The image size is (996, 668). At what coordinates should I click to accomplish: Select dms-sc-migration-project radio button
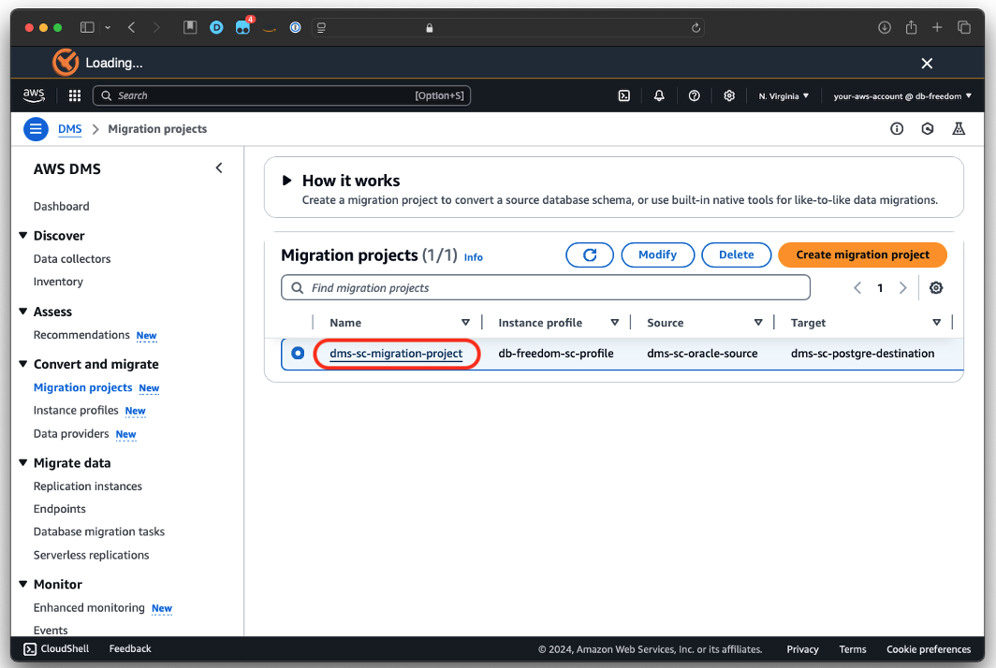coord(298,353)
